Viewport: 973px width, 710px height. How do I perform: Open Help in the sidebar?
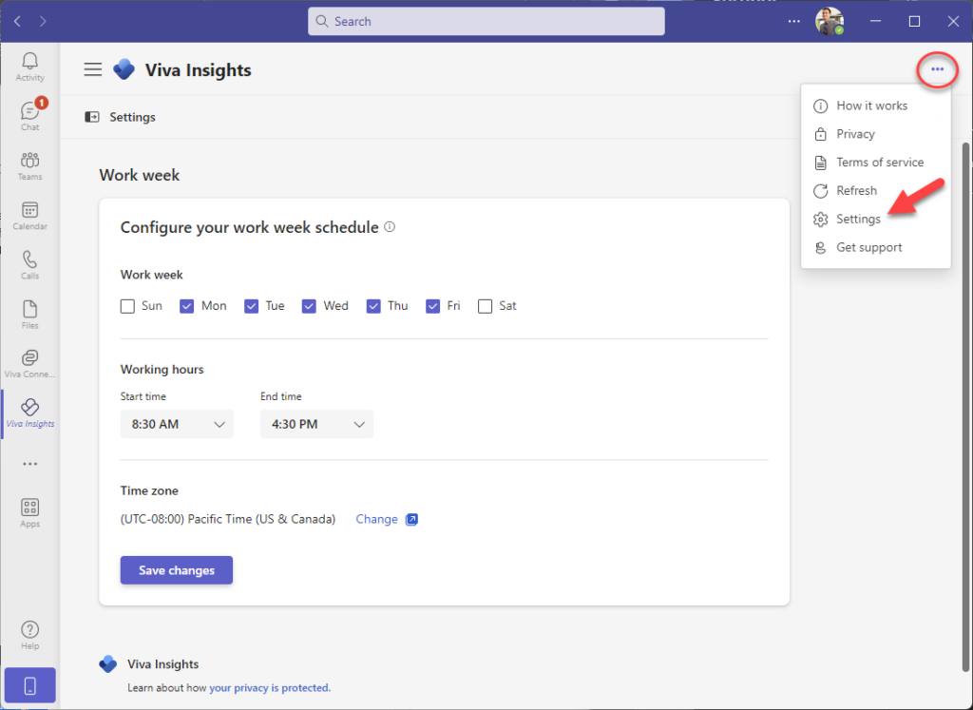click(x=29, y=635)
